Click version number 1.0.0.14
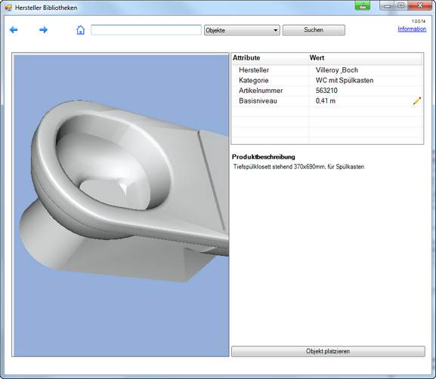The image size is (436, 379). pos(419,21)
